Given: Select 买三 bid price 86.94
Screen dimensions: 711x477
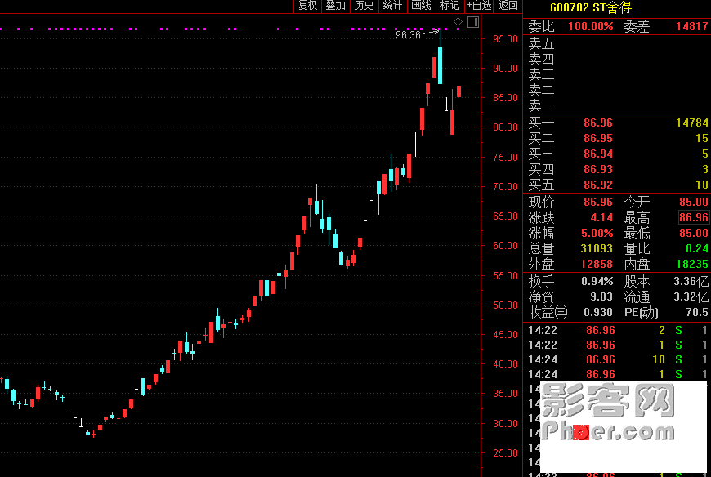Looking at the screenshot, I should [x=598, y=154].
